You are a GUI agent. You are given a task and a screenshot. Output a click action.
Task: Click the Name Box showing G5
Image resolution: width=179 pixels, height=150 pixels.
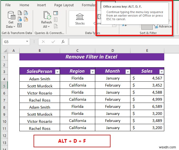point(14,42)
